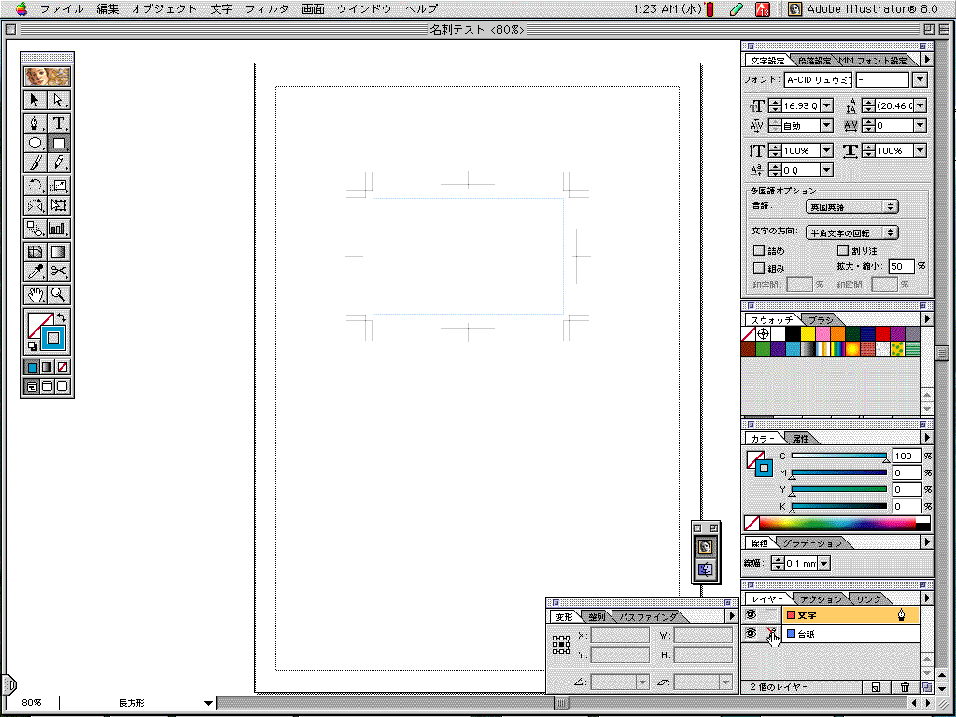Select the Pen tool in toolbox
This screenshot has width=956, height=717.
35,122
